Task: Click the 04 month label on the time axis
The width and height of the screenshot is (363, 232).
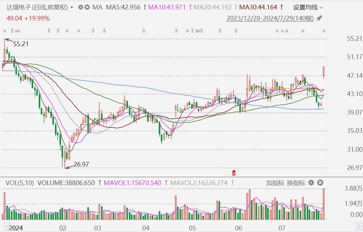Action: click(146, 228)
